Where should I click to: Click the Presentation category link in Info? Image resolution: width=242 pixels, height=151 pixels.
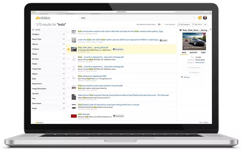(x=200, y=62)
